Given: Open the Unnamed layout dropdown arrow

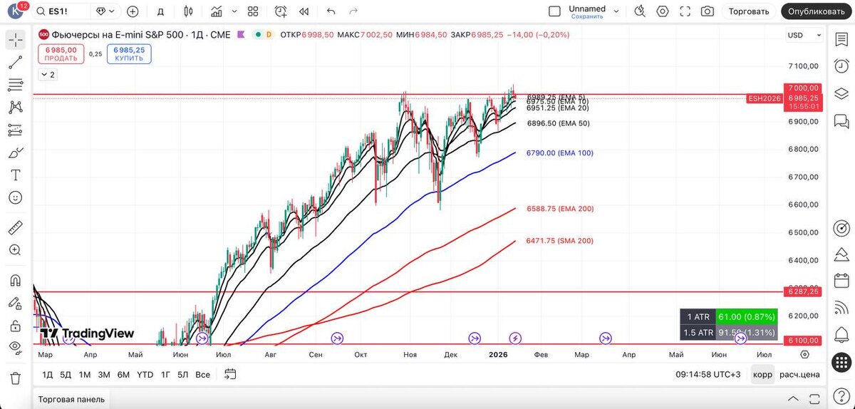Looking at the screenshot, I should (616, 11).
